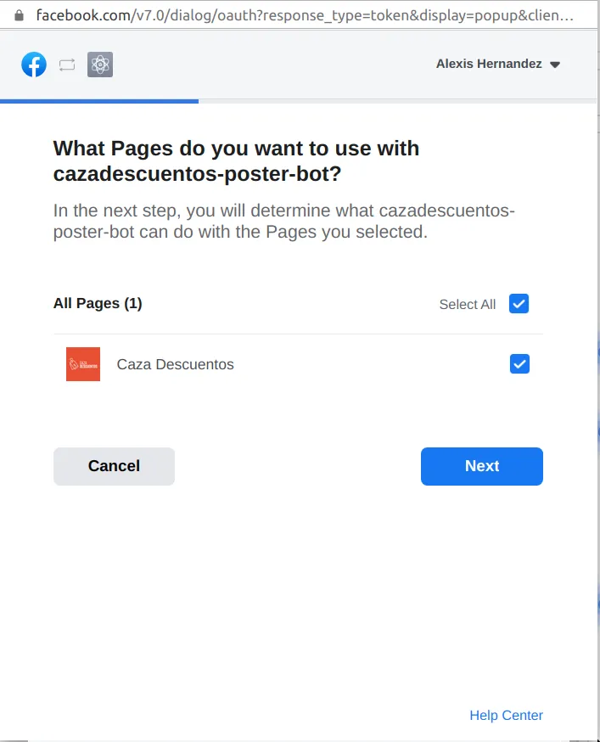
Task: Click the Select All label text
Action: 467,304
